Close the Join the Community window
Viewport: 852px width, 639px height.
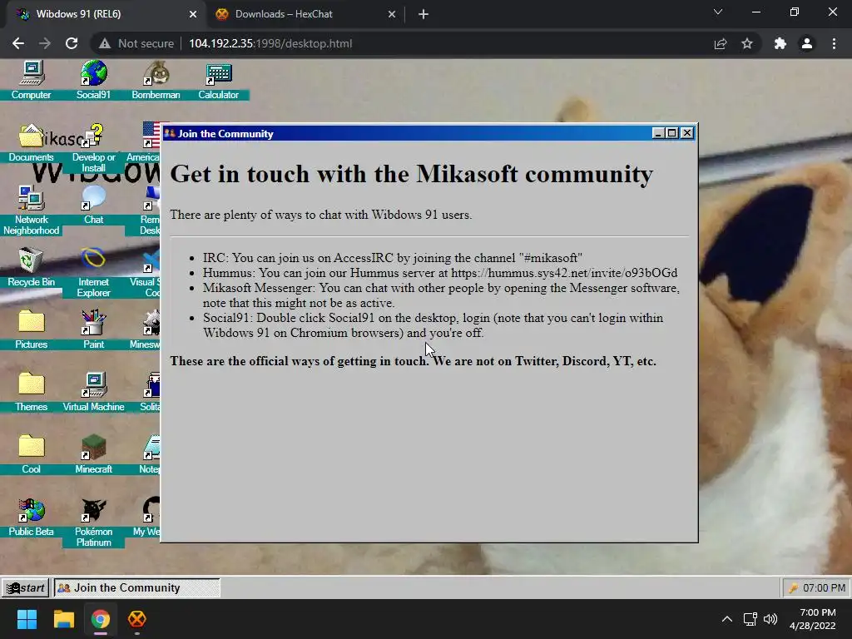[x=686, y=133]
